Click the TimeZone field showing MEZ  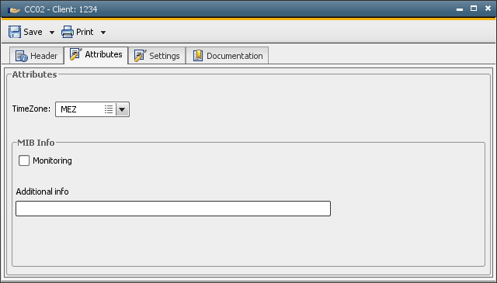tap(92, 109)
